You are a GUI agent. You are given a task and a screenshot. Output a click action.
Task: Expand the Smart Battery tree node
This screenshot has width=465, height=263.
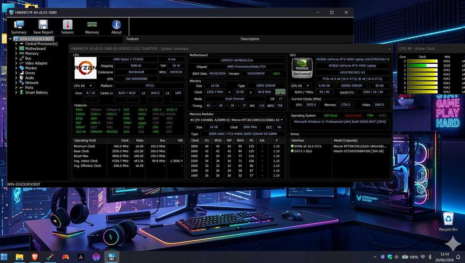tap(16, 92)
